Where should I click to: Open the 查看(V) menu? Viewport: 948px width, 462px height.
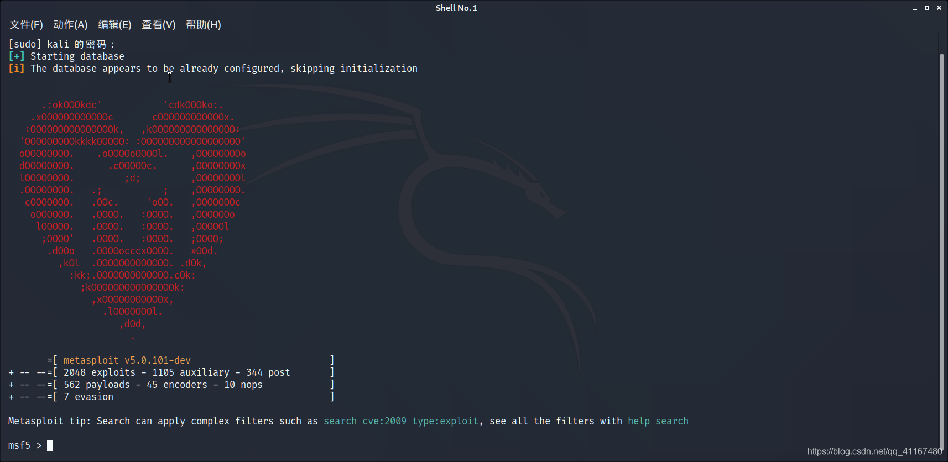[159, 25]
